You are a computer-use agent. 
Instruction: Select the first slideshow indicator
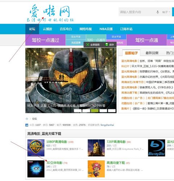pyautogui.click(x=78, y=110)
